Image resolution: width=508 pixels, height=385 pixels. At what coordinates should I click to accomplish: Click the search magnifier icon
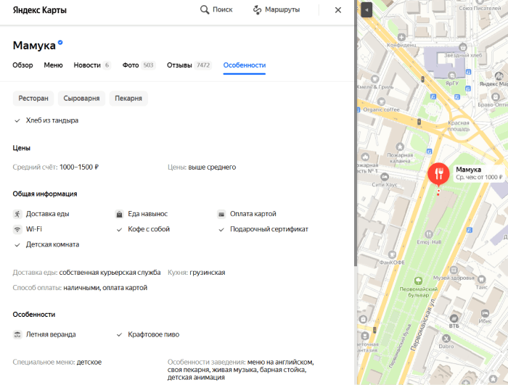coord(205,9)
